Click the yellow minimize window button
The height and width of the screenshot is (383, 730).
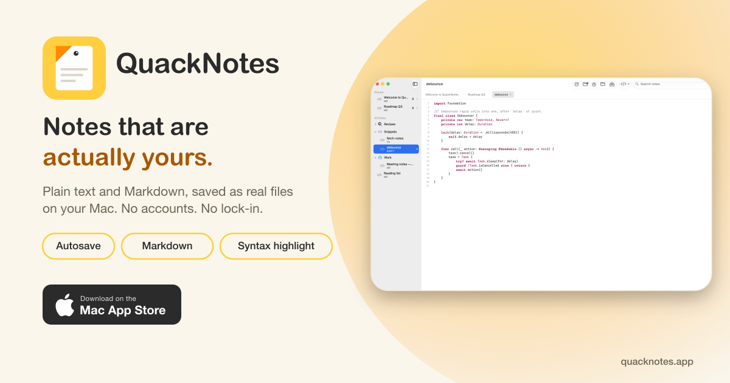point(383,84)
